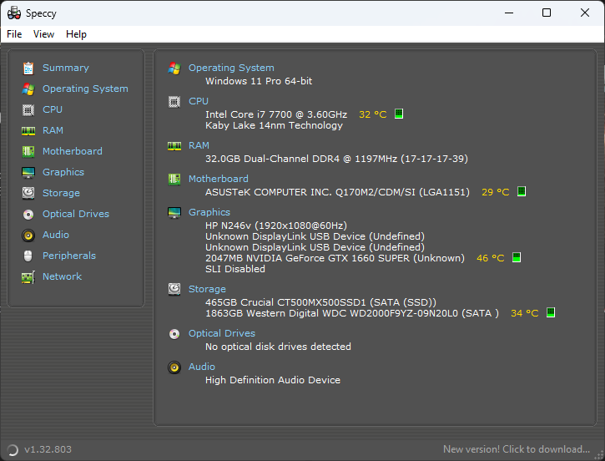Open the File menu
Viewport: 605px width, 461px height.
(x=14, y=34)
